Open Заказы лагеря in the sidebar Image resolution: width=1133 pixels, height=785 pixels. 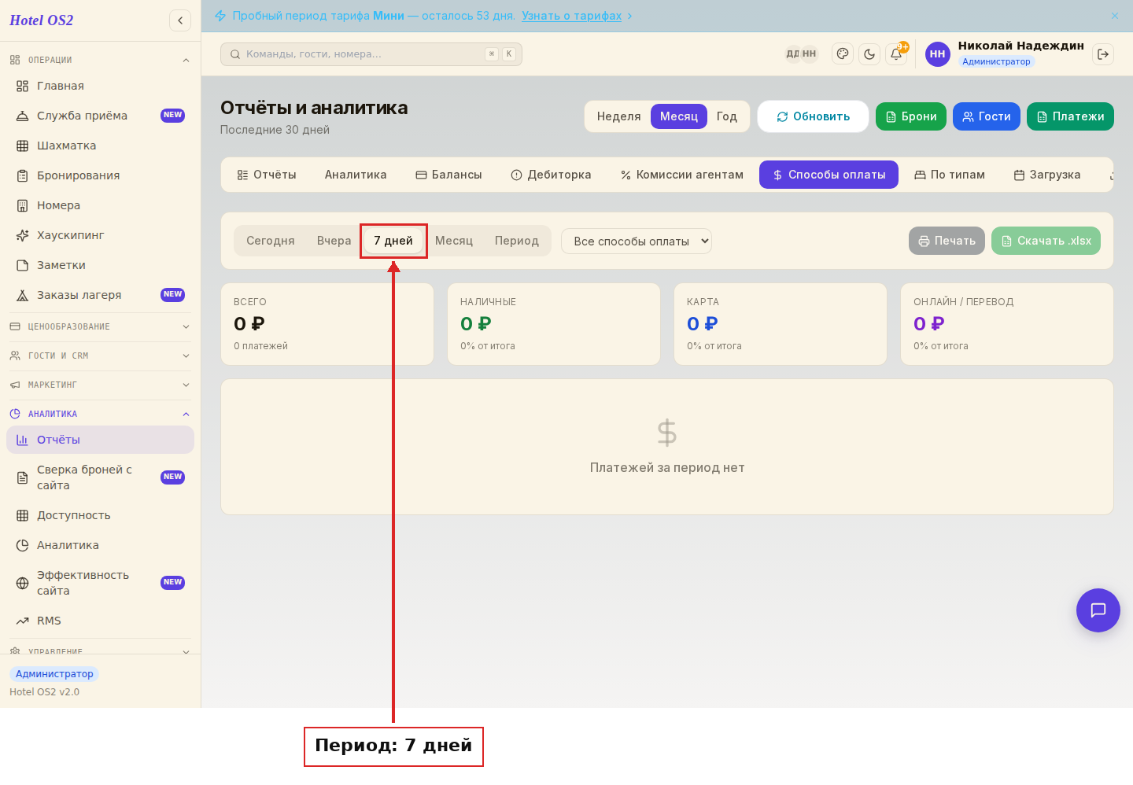click(101, 295)
